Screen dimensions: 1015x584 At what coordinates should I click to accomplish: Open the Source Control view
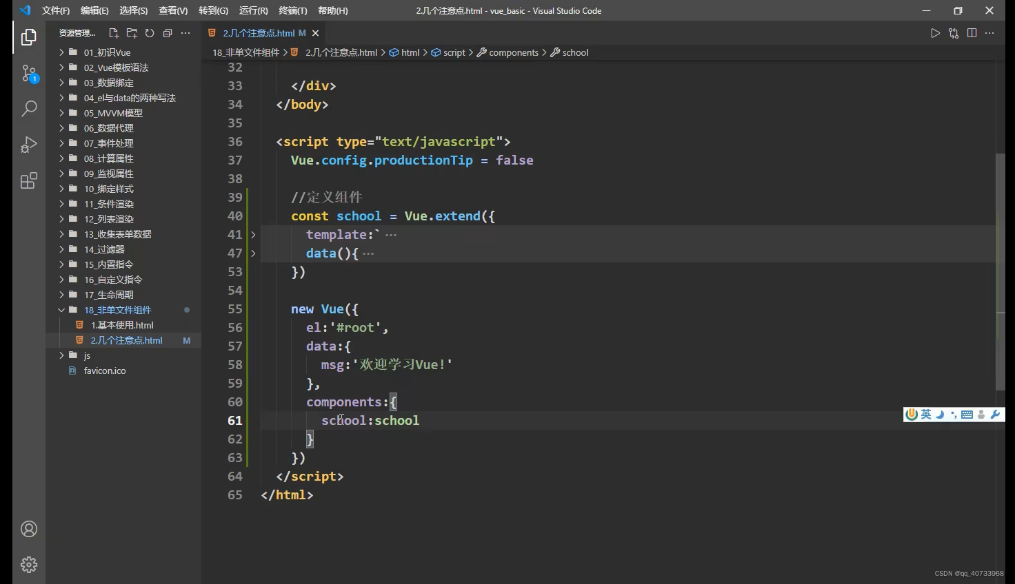29,73
